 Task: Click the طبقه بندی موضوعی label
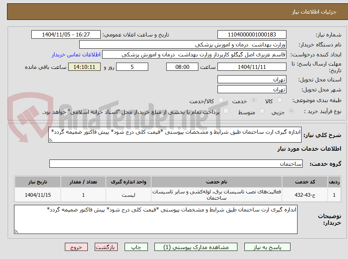click(317, 101)
